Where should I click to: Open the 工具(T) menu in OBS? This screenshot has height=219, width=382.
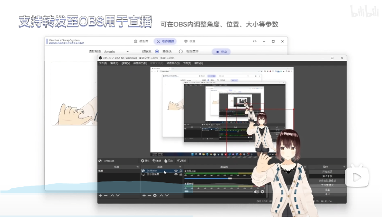click(x=187, y=63)
